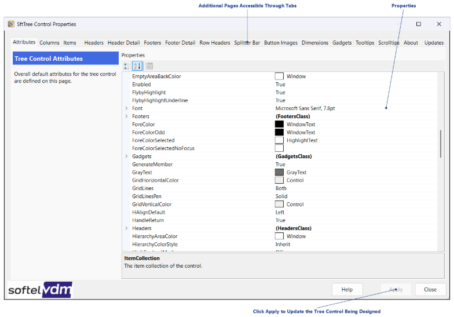Click the HierarchyAreaColor Window swatch
454x317 pixels.
[x=279, y=236]
